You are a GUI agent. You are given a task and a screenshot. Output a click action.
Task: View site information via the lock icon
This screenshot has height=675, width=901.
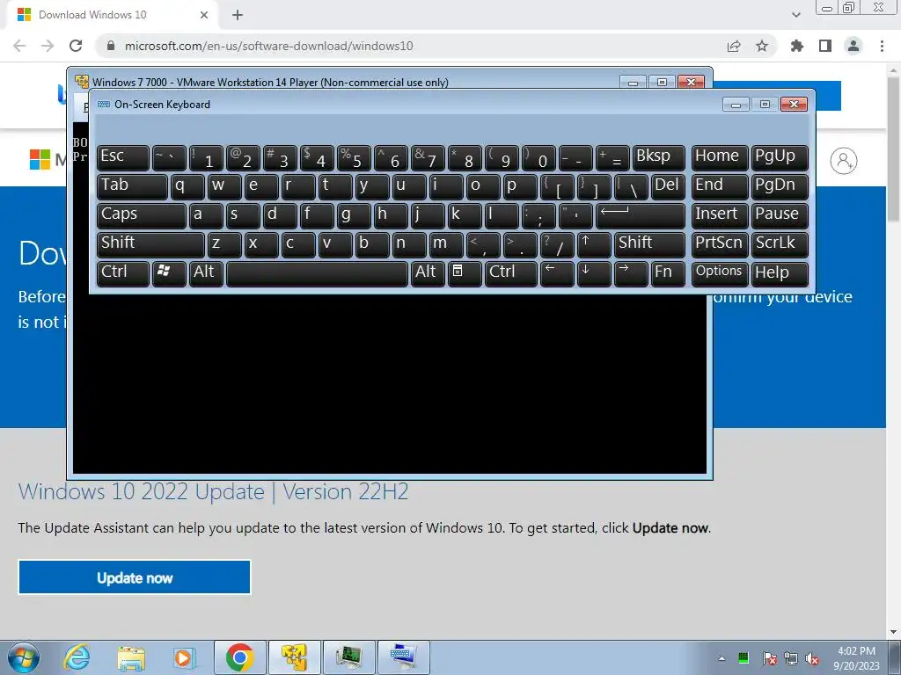[111, 46]
